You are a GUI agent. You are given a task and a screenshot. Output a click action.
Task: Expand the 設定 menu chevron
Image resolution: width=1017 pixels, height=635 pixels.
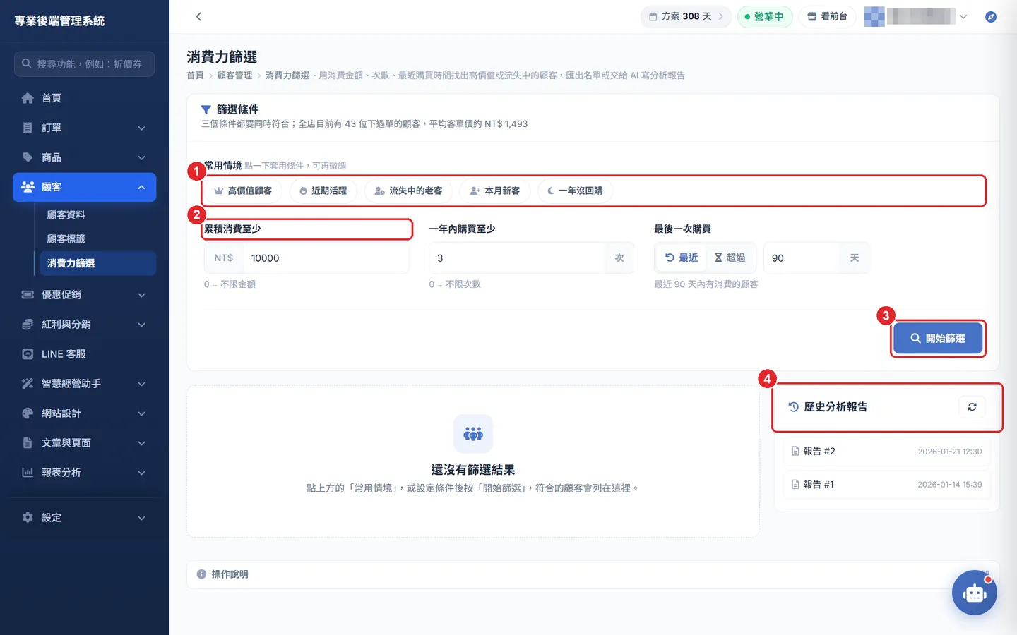click(141, 517)
